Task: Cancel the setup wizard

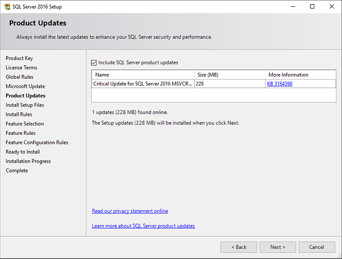Action: click(x=317, y=247)
